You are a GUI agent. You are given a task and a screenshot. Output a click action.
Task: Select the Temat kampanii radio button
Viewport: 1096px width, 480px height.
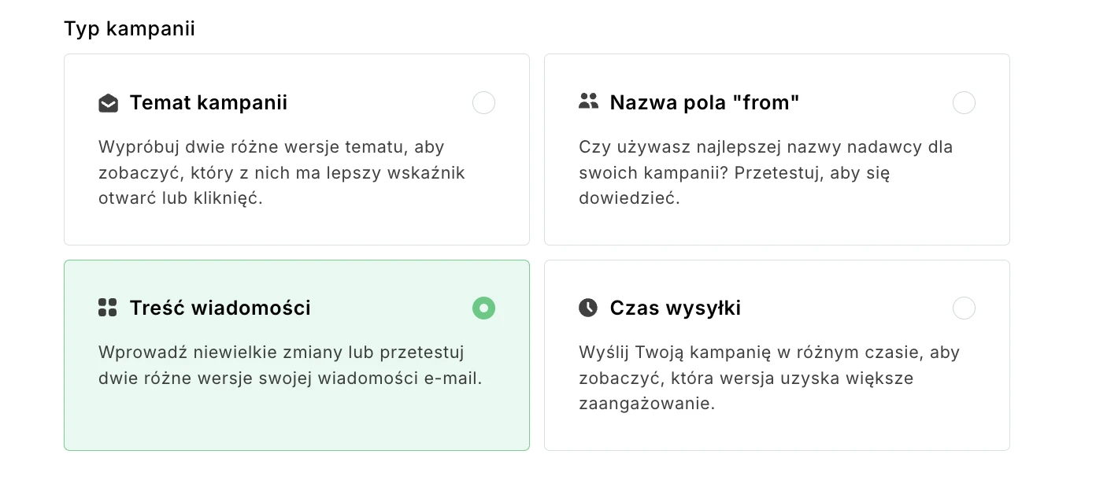[x=483, y=103]
